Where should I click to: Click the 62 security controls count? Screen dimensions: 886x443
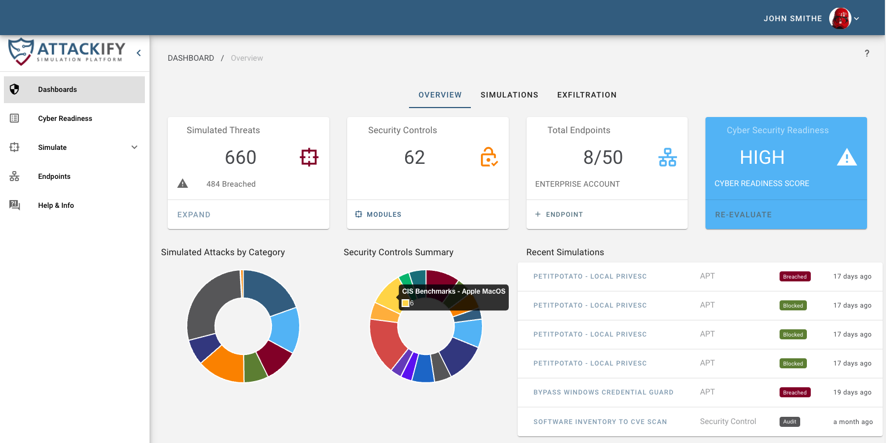tap(415, 157)
